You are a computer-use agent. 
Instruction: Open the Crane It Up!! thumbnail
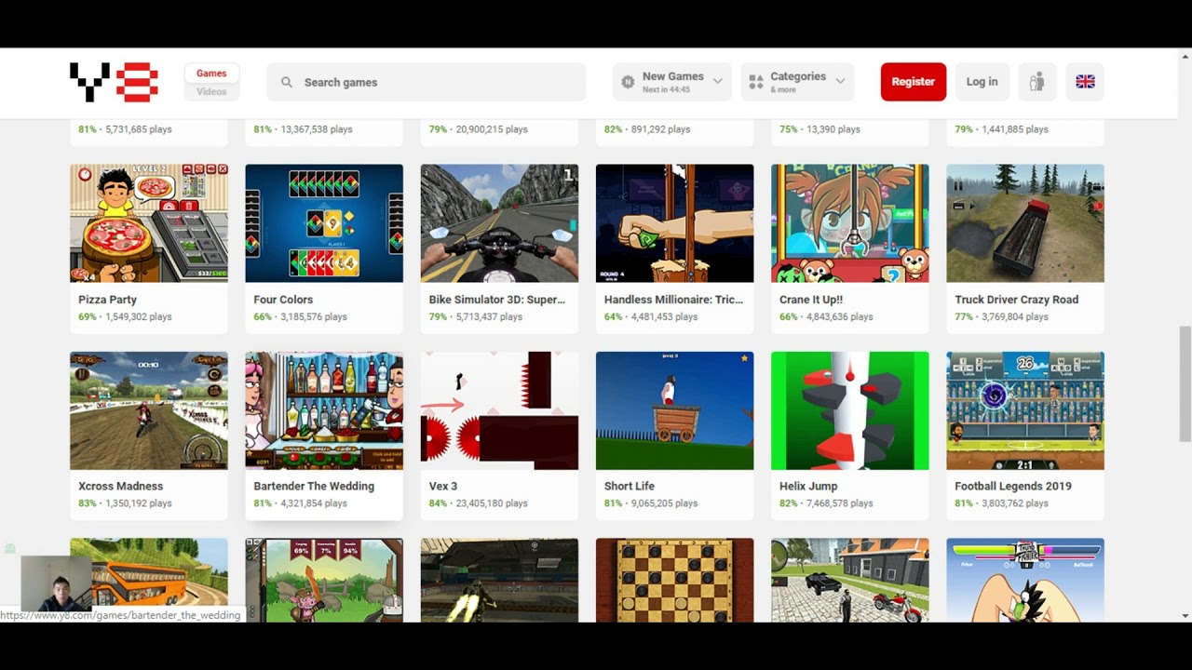[x=850, y=223]
